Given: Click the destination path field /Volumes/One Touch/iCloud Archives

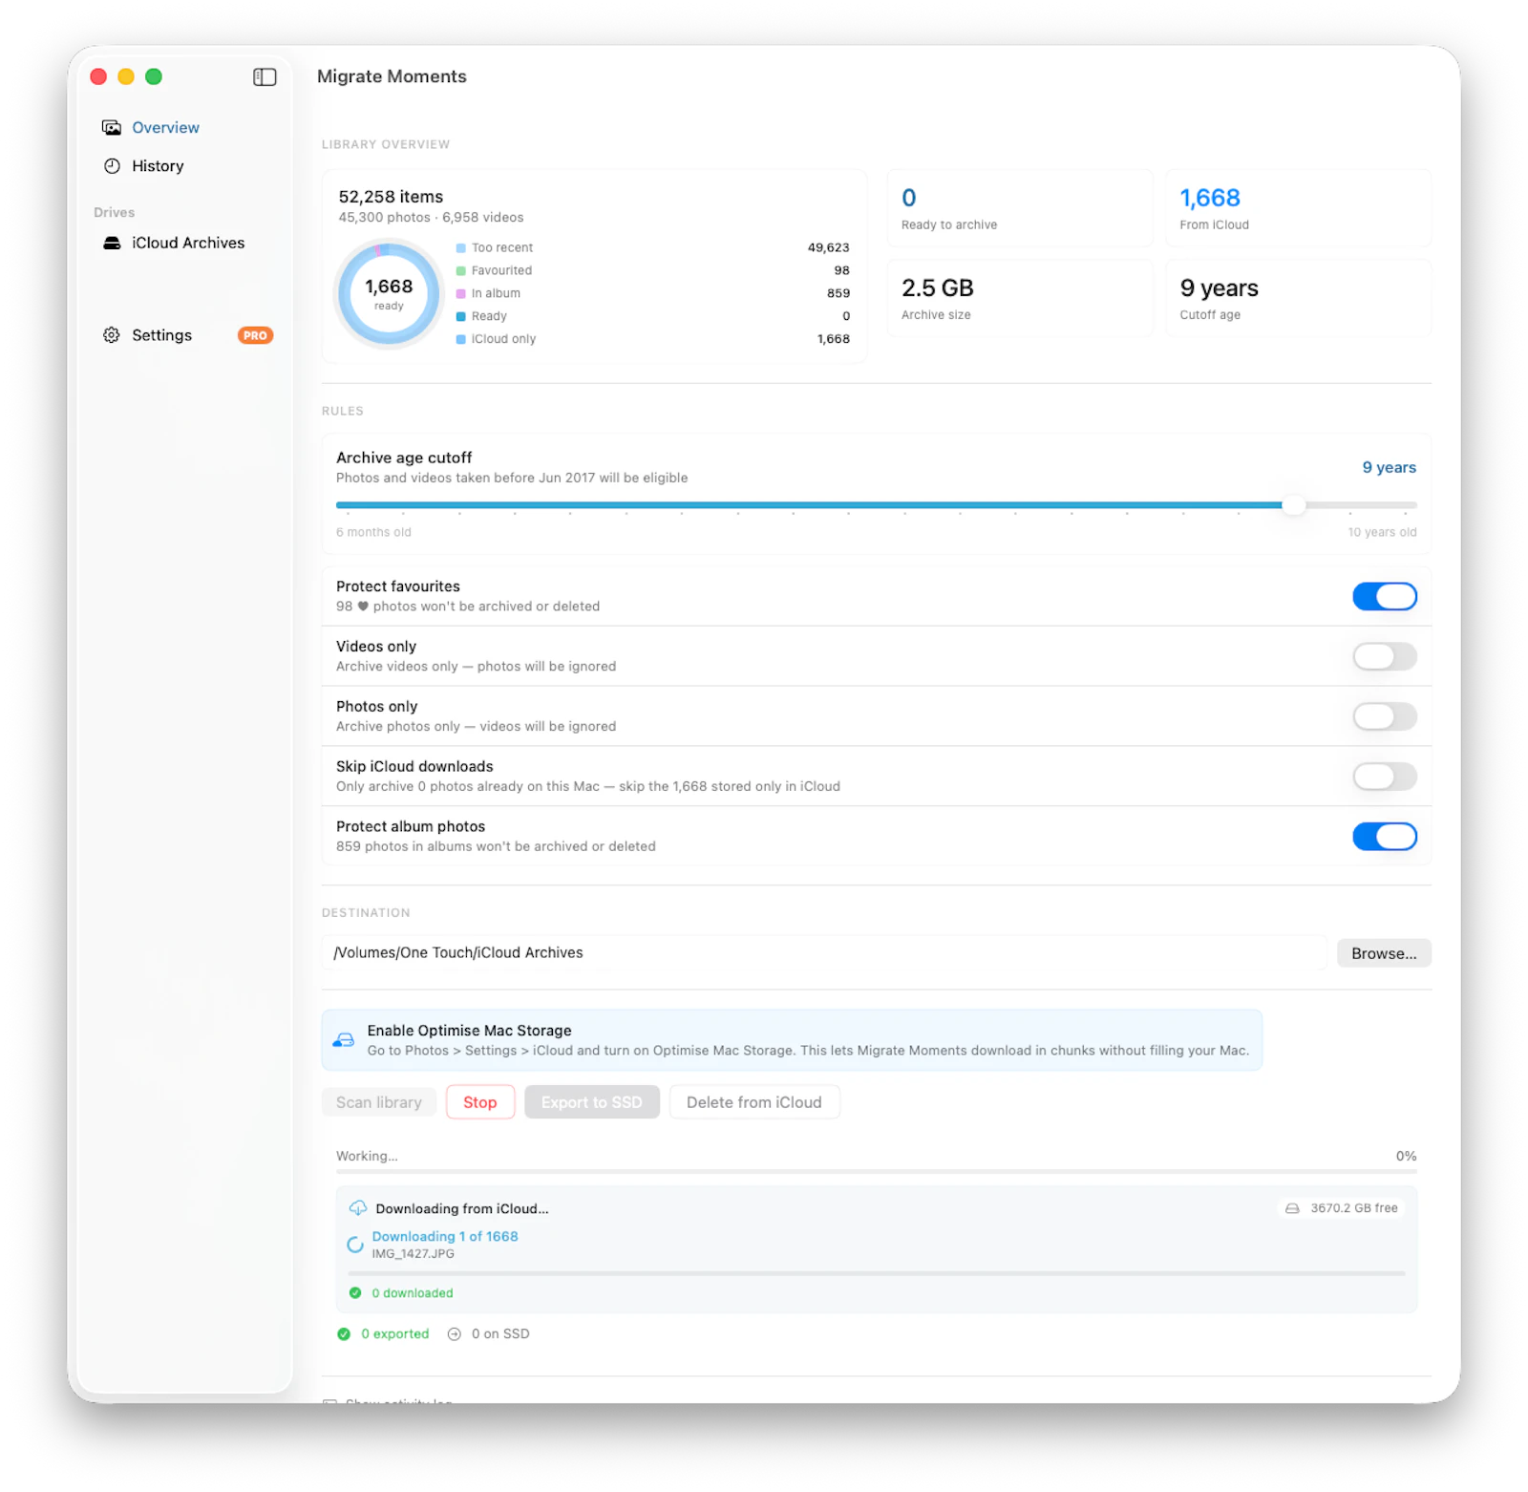Looking at the screenshot, I should tap(824, 953).
